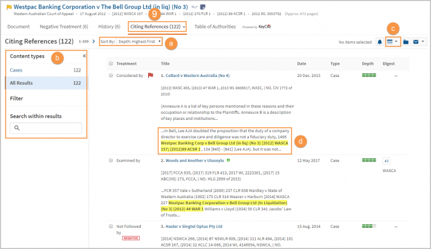Screen dimensions: 431x249
Task: Click the alert bell icon
Action: pyautogui.click(x=379, y=42)
